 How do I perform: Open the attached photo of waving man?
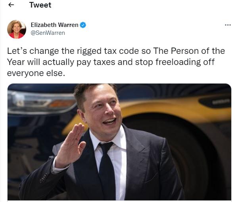click(119, 142)
